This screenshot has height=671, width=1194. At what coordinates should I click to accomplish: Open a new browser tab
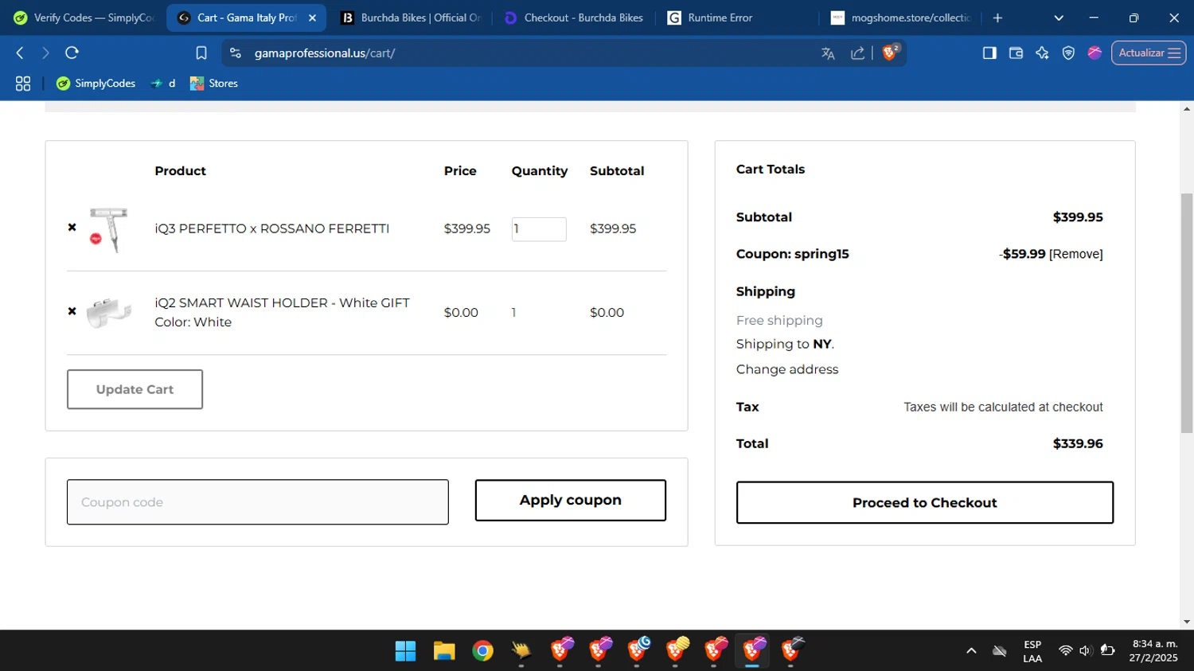tap(997, 18)
